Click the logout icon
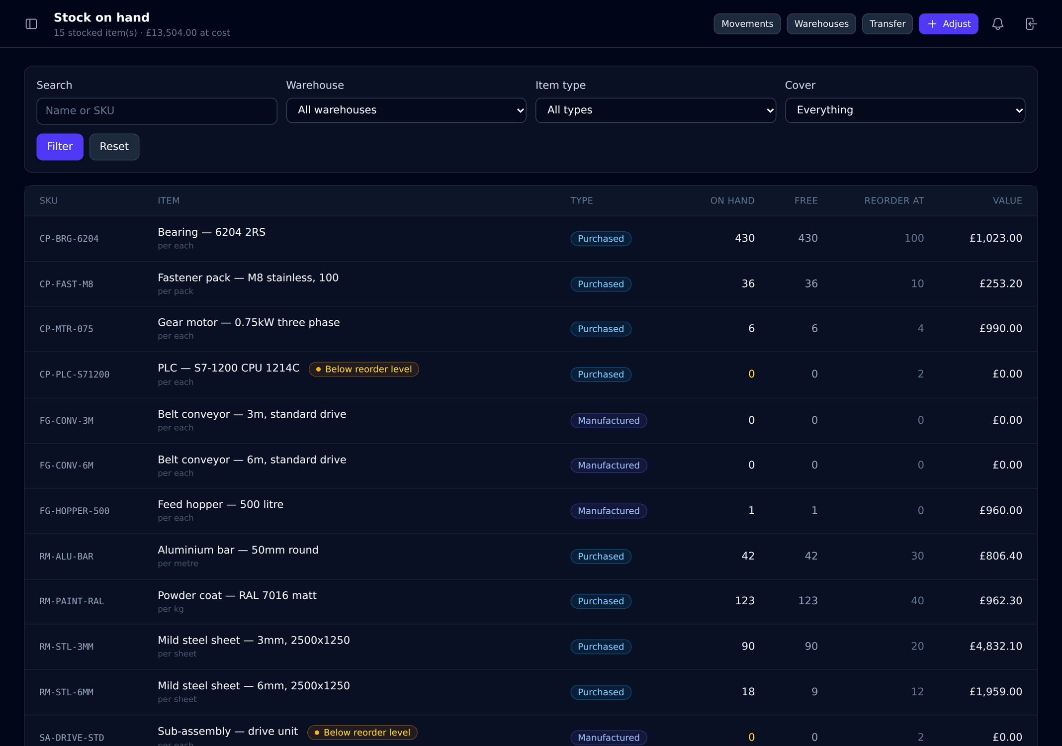This screenshot has height=746, width=1062. pos(1031,24)
